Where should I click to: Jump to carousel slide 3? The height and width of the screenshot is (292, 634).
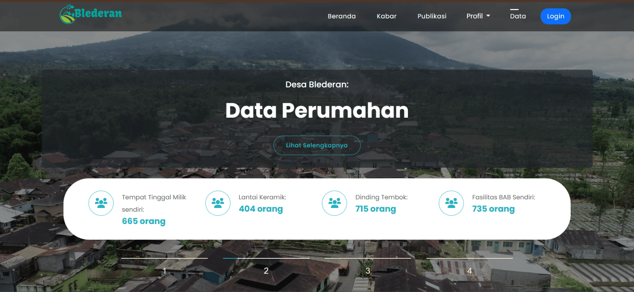(x=368, y=267)
